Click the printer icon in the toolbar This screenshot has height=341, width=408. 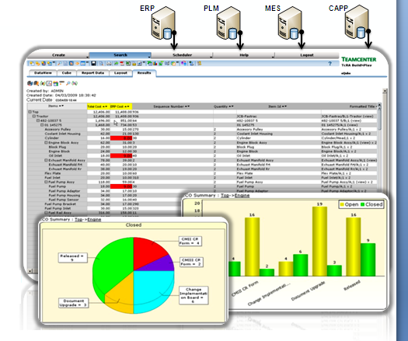[x=110, y=64]
